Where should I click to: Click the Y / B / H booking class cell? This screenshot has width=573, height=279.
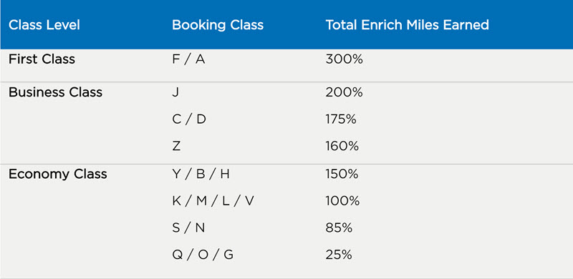tap(201, 174)
